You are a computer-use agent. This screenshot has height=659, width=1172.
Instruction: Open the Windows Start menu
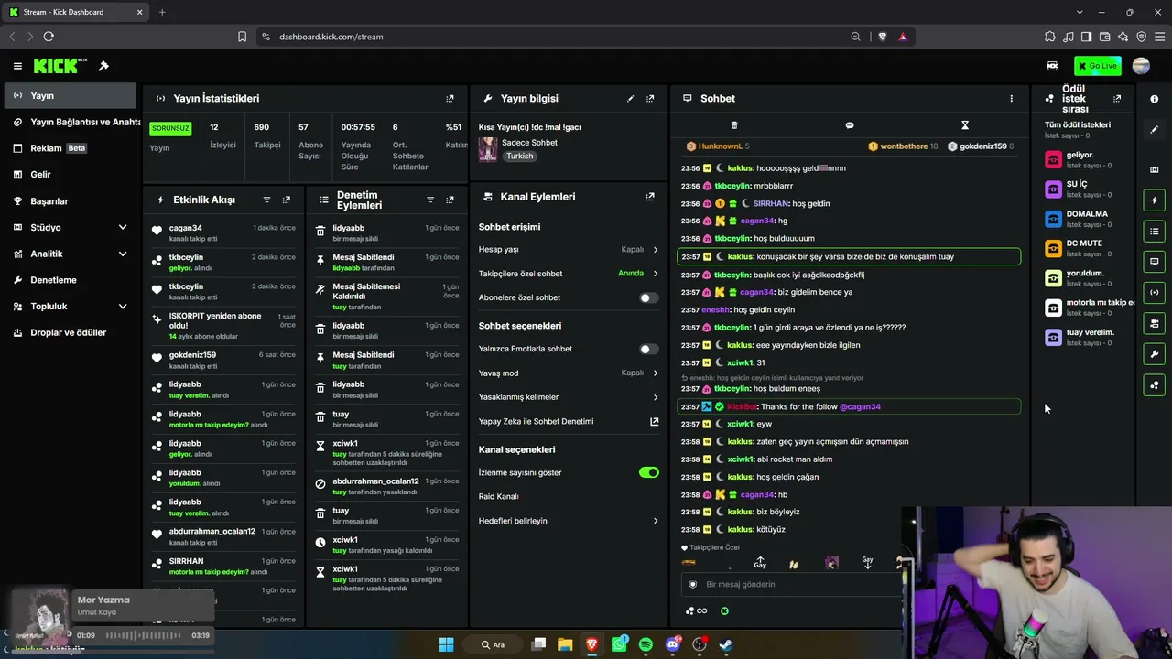click(x=446, y=644)
